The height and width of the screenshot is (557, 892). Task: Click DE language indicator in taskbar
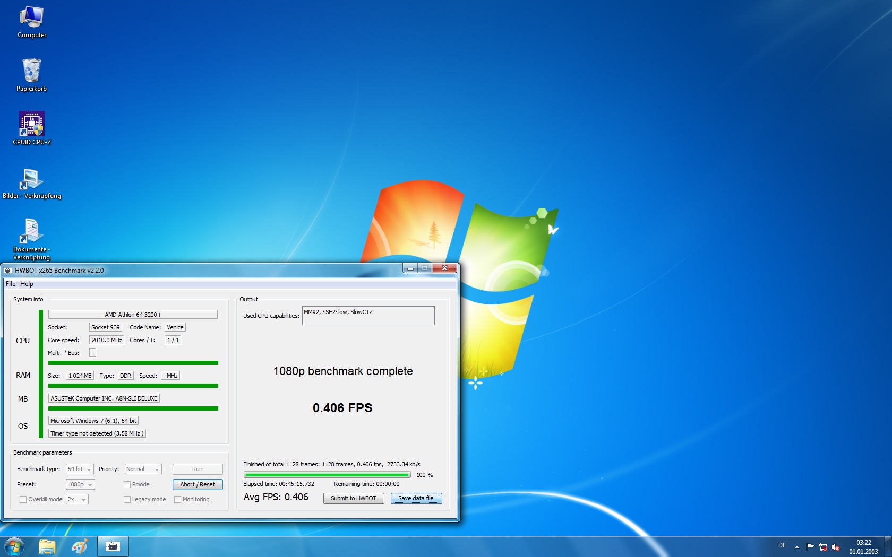point(782,545)
